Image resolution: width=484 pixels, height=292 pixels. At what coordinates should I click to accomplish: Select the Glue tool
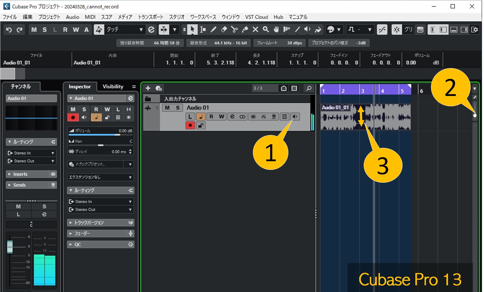pyautogui.click(x=245, y=30)
